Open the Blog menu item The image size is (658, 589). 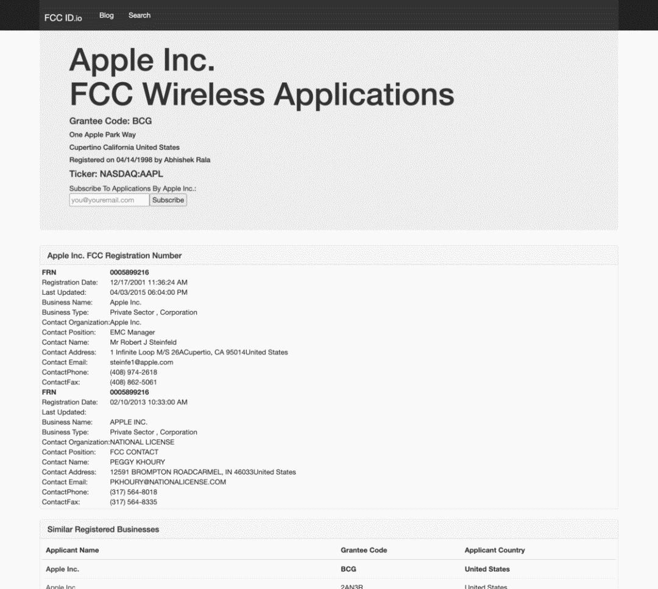coord(106,15)
